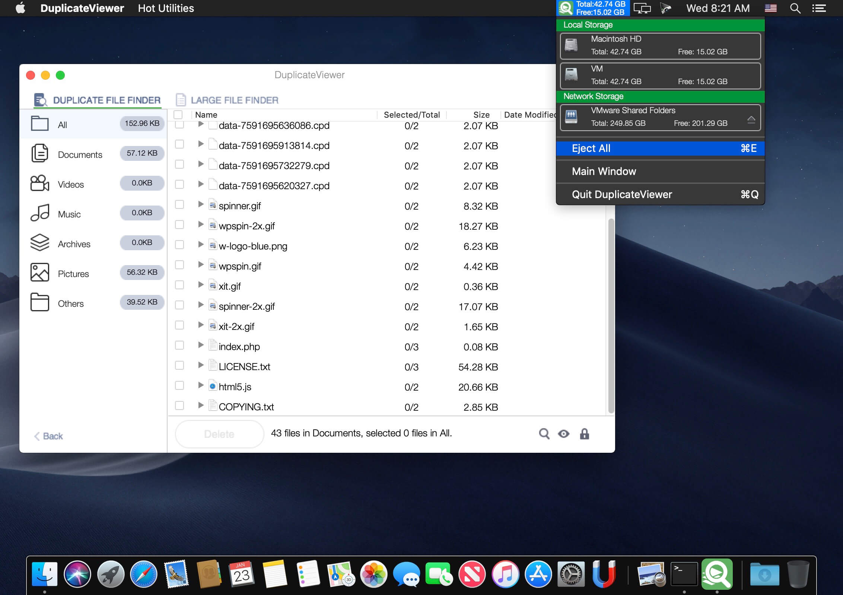Expand the COPYING.txt duplicate group

(x=201, y=405)
